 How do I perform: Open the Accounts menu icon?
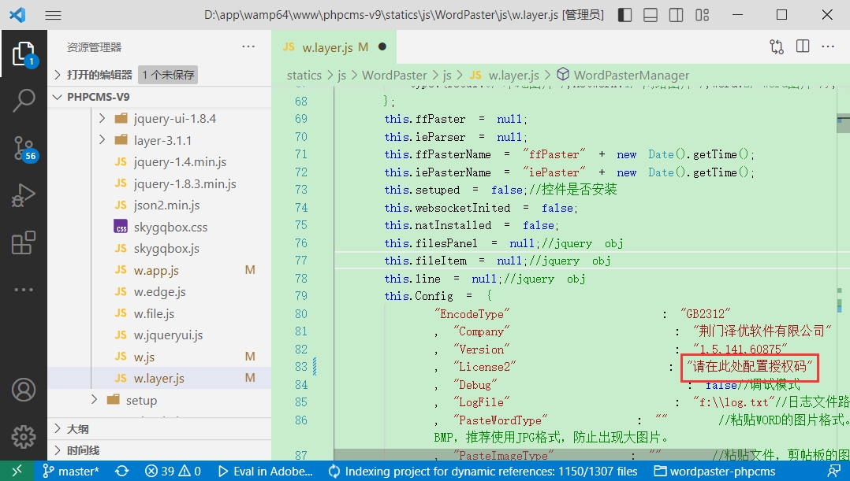click(x=24, y=390)
